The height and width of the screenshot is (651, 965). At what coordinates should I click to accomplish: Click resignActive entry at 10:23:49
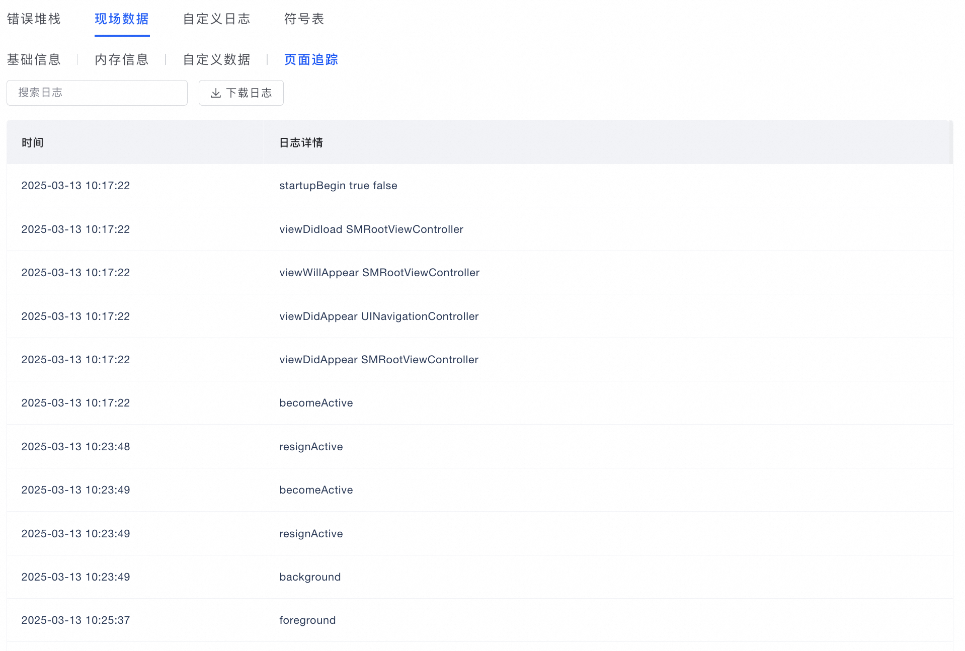311,534
